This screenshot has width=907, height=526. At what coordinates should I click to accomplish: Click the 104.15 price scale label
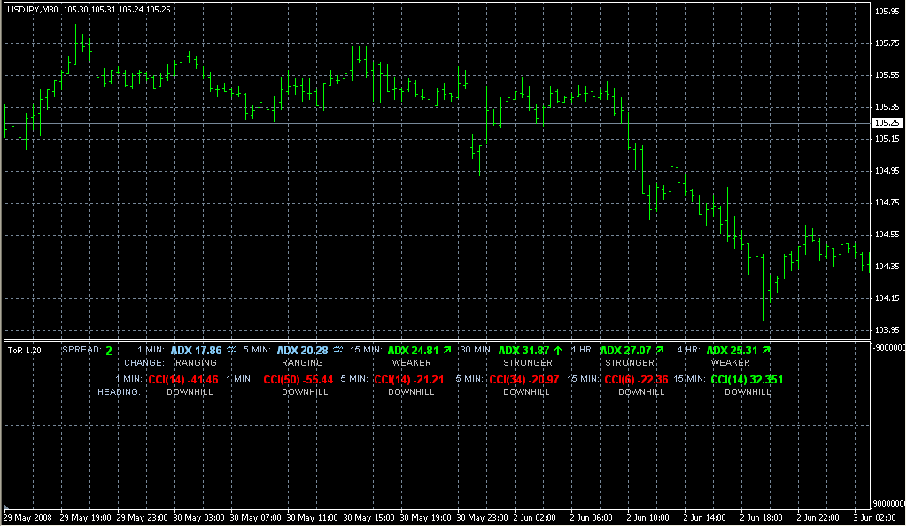click(x=887, y=298)
